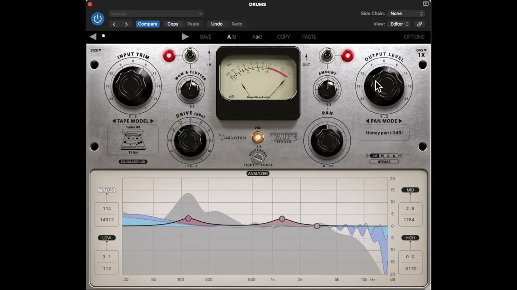Toggle the PRE lamp button
This screenshot has height=290, width=517.
[258, 138]
